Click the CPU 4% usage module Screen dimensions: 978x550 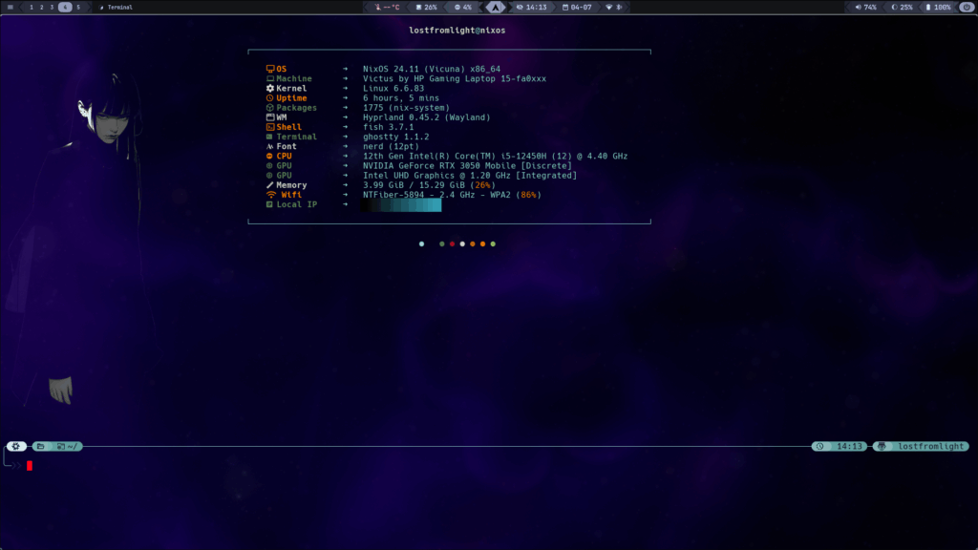[x=463, y=7]
